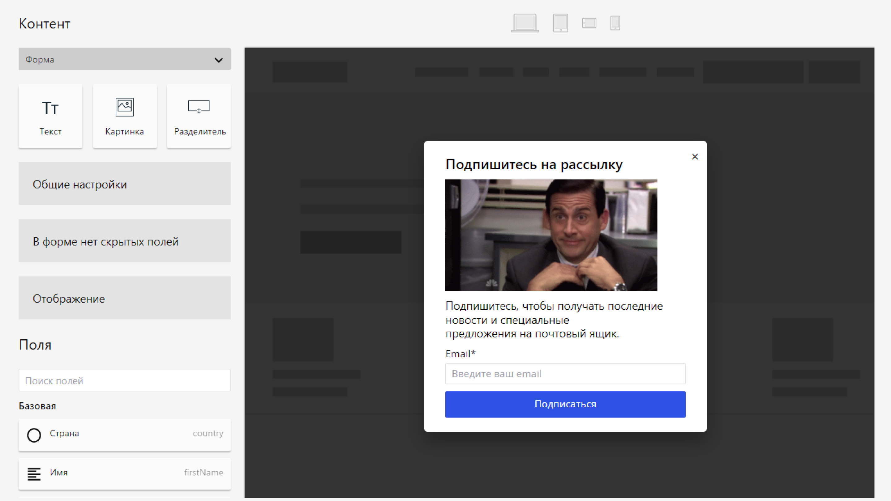
Task: Switch preview to tablet portrait view
Action: click(560, 23)
